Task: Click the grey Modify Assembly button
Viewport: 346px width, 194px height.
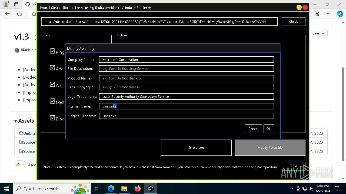Action: coord(270,148)
